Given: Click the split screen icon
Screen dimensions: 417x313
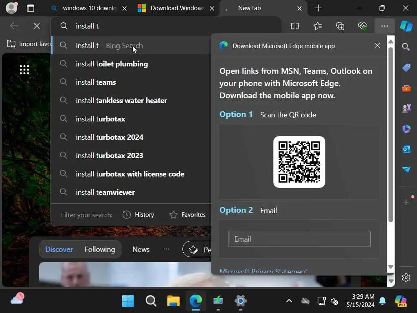Looking at the screenshot, I should (x=295, y=26).
